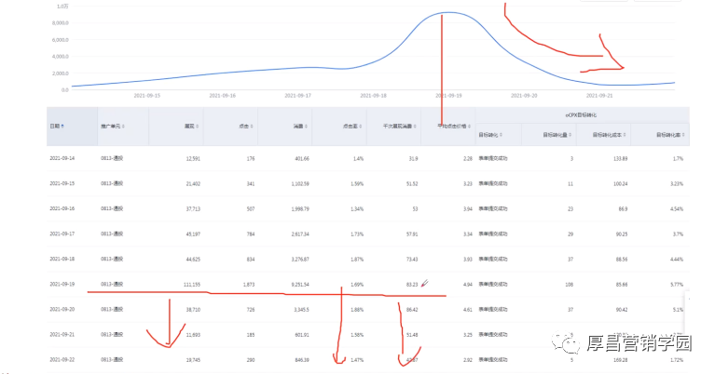Click the CPM value 73.43
This screenshot has height=374, width=715.
pyautogui.click(x=412, y=259)
